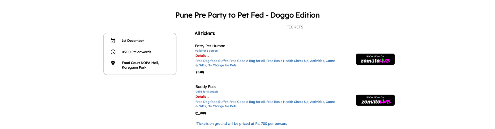Click the location pin icon for KOPA Mall

point(113,63)
